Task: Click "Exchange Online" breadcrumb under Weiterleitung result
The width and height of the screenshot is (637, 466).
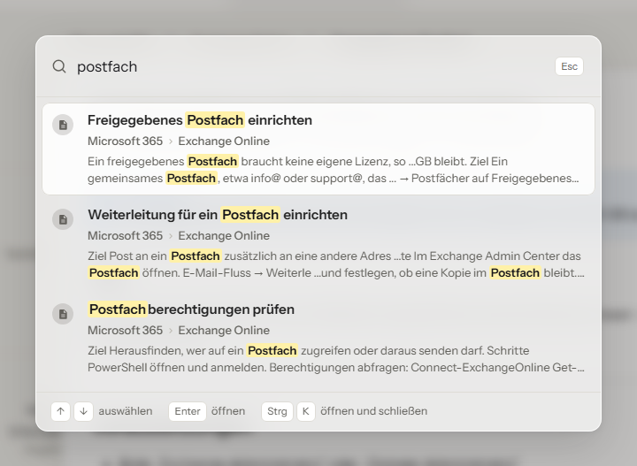Action: pos(224,236)
